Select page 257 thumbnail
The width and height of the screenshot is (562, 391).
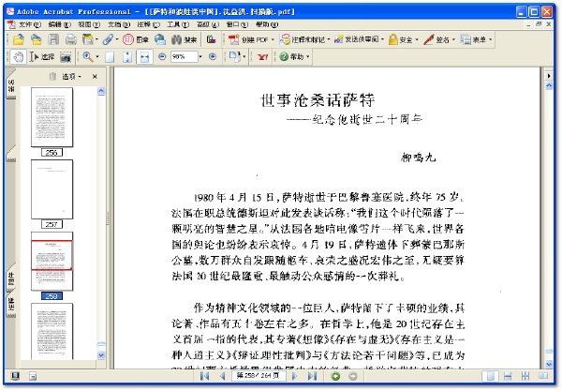(52, 189)
